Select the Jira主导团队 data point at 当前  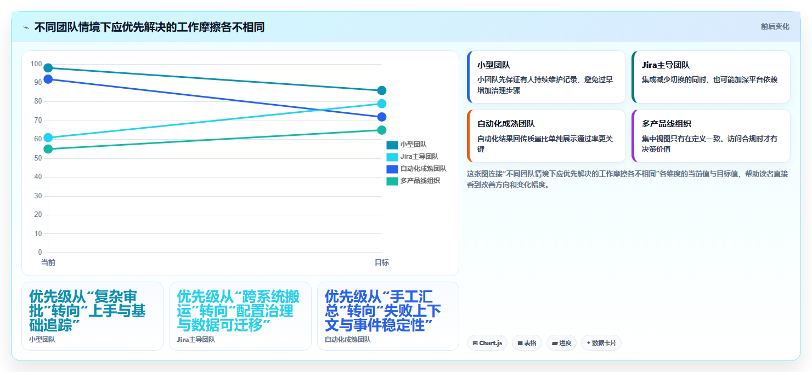pyautogui.click(x=48, y=138)
